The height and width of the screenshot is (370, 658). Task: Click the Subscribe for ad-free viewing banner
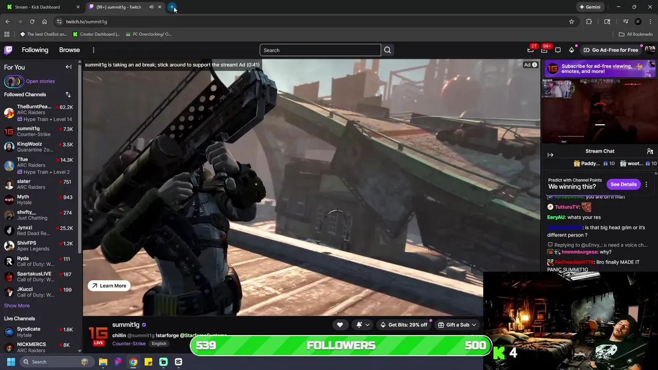(x=600, y=68)
